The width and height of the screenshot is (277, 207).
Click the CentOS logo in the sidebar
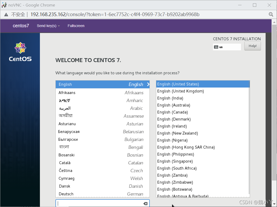[x=20, y=52]
